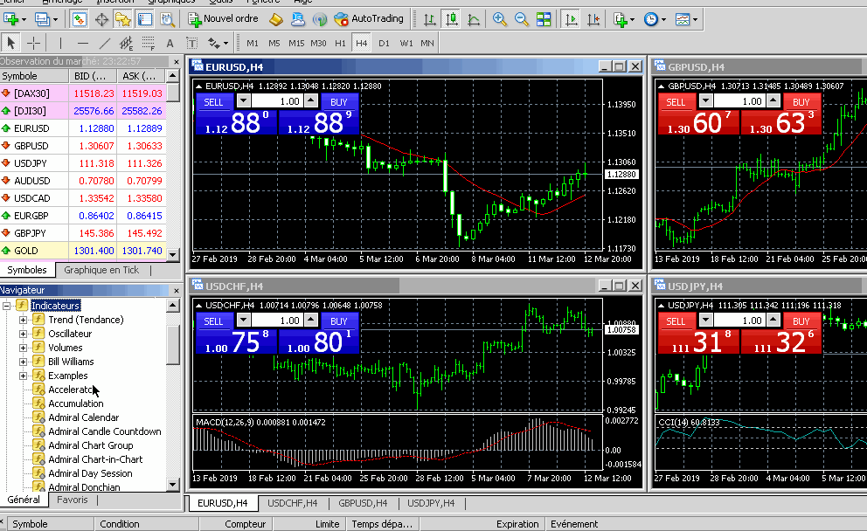Open the templates dropdown arrow
Screen dimensions: 867x531
(x=695, y=20)
